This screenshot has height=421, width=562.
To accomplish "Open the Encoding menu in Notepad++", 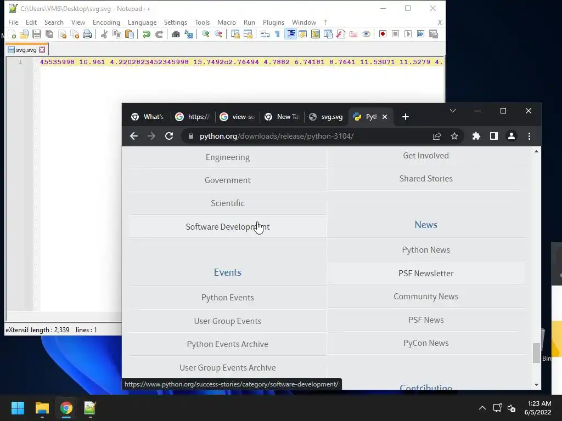I will (x=106, y=22).
